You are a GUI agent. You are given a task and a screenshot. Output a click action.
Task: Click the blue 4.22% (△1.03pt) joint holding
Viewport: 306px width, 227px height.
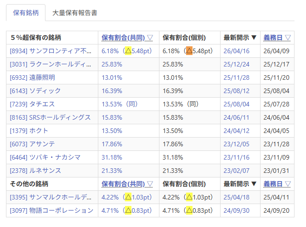pyautogui.click(x=127, y=197)
